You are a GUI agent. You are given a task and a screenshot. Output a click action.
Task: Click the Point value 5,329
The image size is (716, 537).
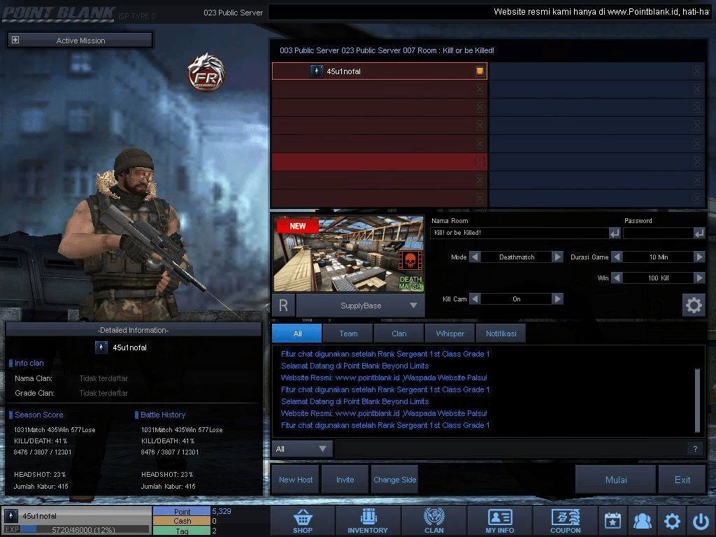click(x=222, y=511)
